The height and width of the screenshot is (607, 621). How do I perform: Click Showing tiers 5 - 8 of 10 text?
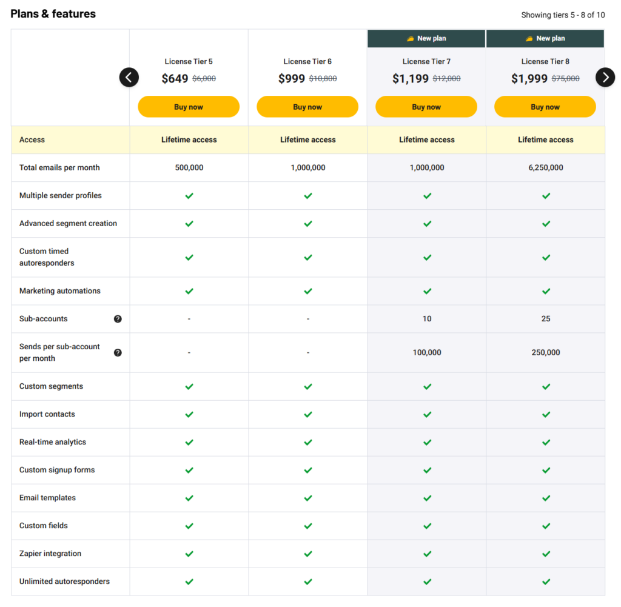click(563, 15)
